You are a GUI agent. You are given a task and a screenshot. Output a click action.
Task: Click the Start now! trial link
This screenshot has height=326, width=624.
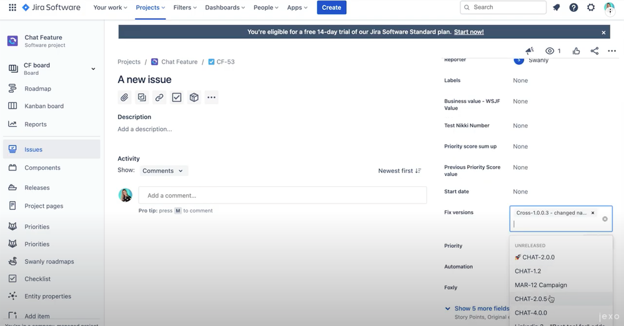[x=469, y=32]
